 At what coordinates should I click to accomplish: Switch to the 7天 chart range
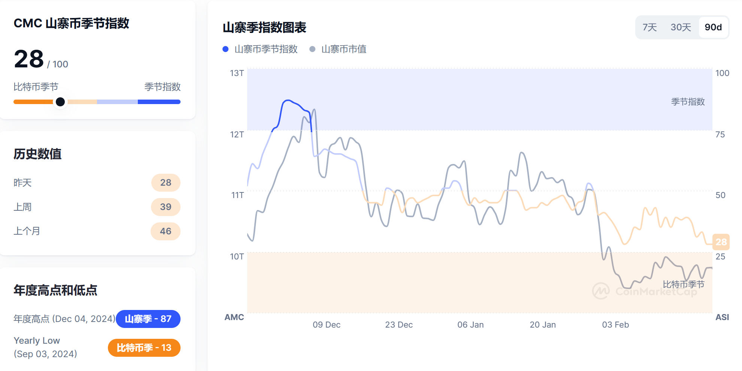pyautogui.click(x=650, y=27)
